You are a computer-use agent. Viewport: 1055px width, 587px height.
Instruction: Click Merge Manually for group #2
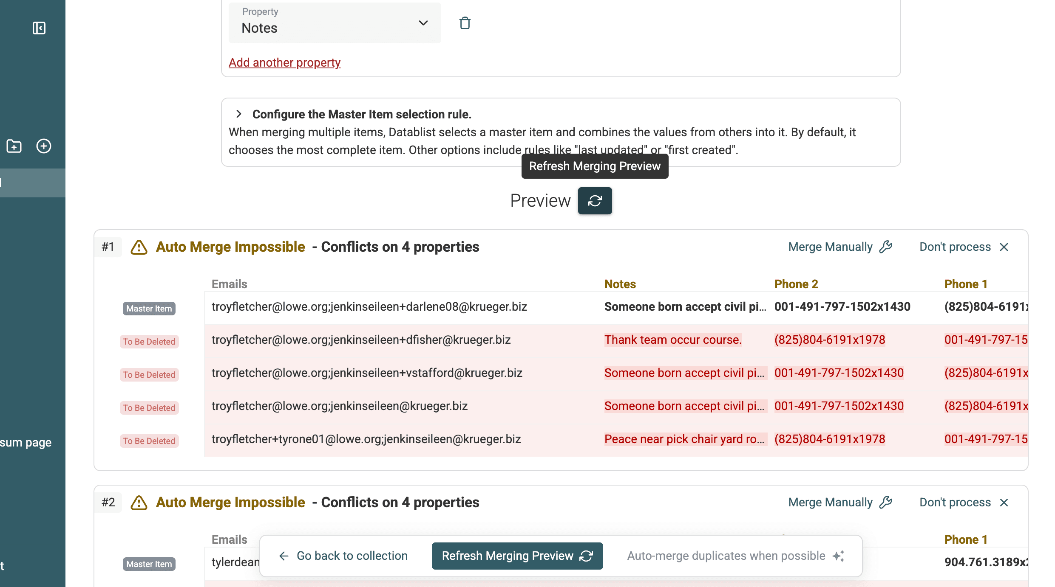click(831, 502)
